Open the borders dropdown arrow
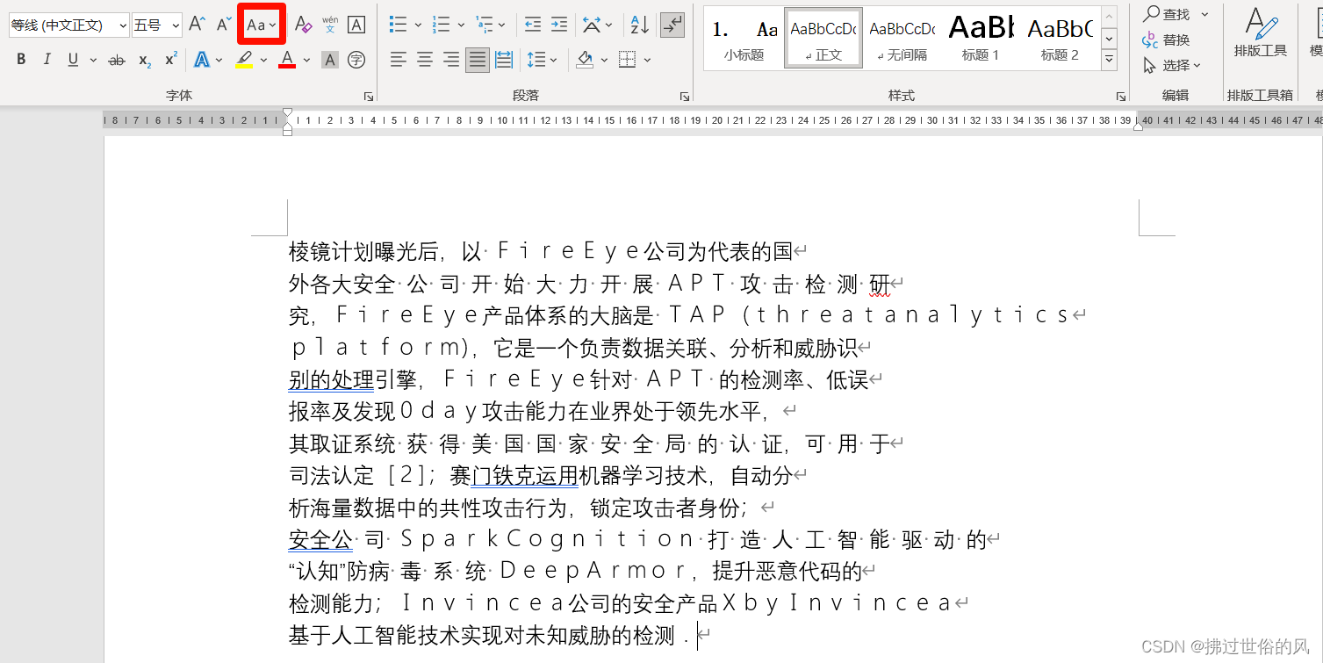This screenshot has height=663, width=1323. 647,60
